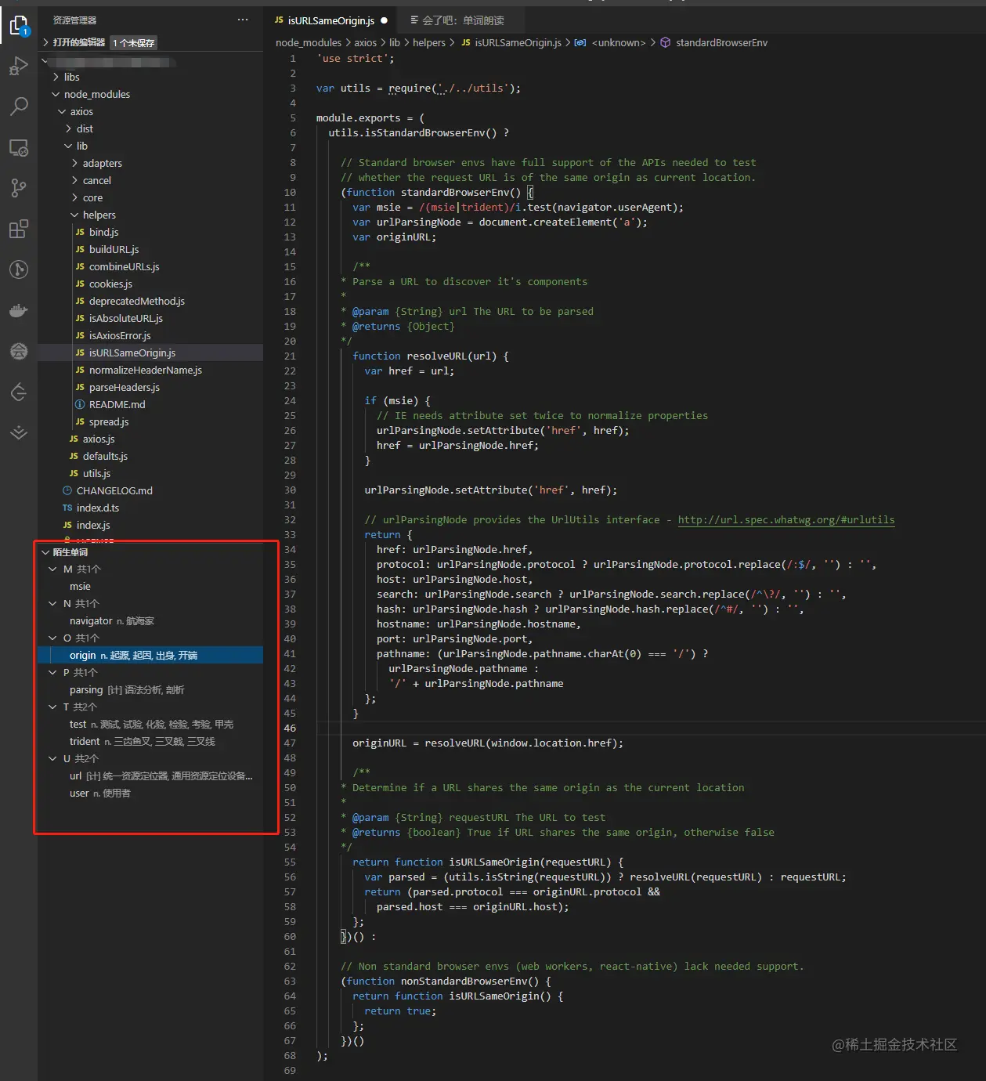Open the Search view in activity bar

(x=19, y=107)
